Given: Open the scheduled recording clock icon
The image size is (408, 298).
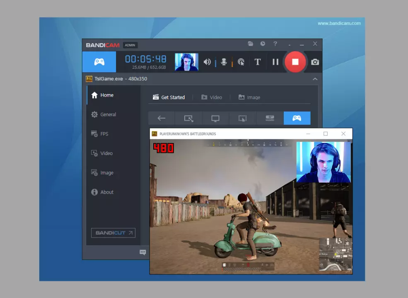Looking at the screenshot, I should (263, 44).
